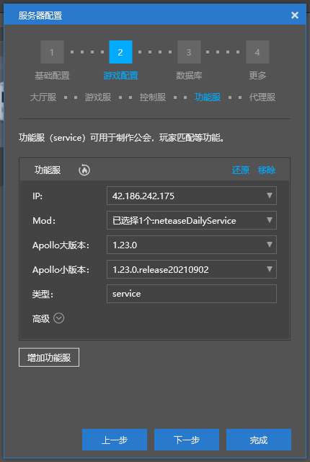The width and height of the screenshot is (310, 462).
Task: Click the 增加功能服 button
Action: pyautogui.click(x=49, y=357)
